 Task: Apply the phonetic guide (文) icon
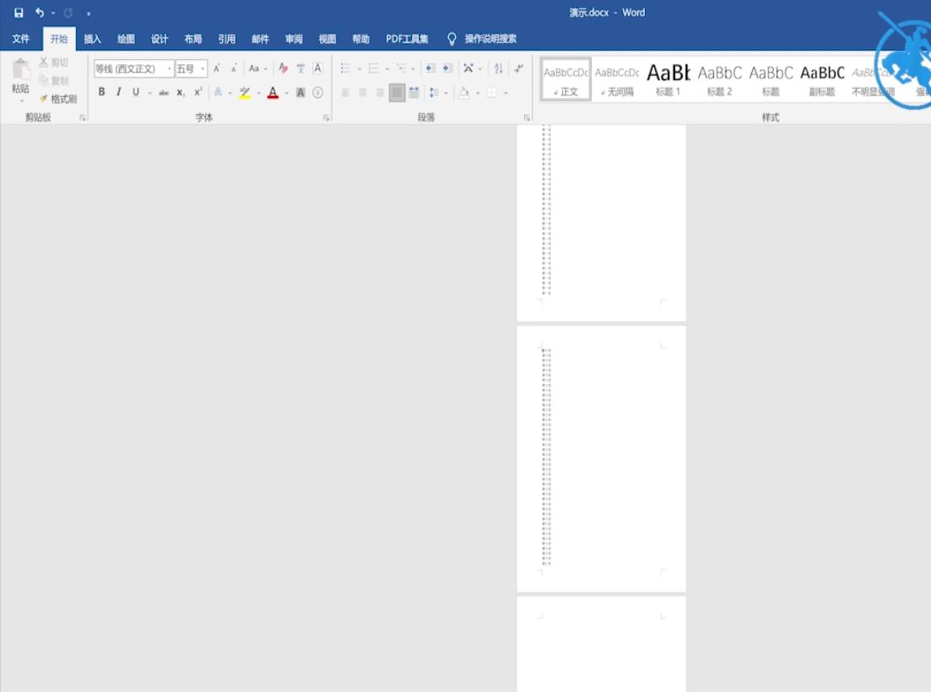[300, 68]
